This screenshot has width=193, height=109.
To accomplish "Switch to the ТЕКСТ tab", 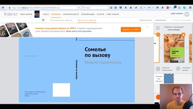I will click(x=46, y=14).
